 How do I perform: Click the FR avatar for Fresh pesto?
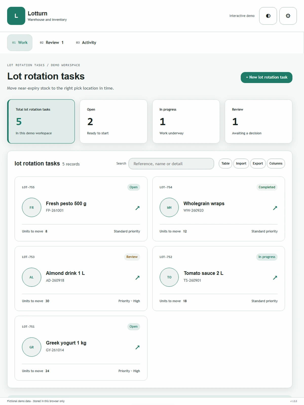(32, 208)
